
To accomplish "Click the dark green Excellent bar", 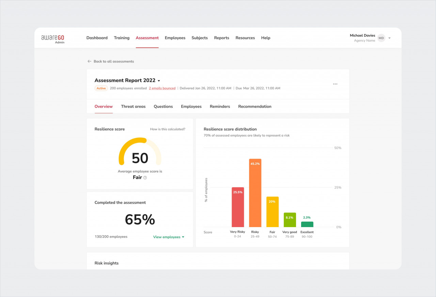I will tap(307, 224).
